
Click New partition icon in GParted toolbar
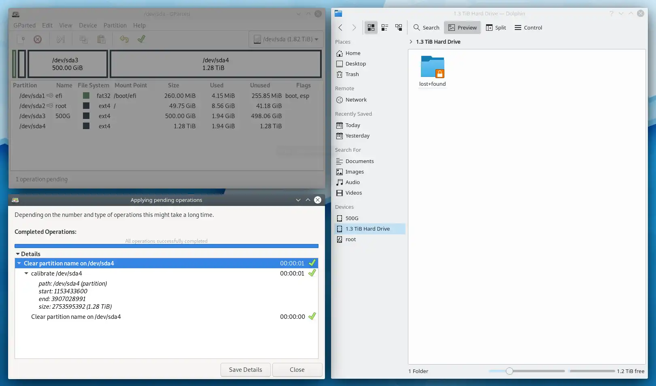tap(21, 39)
